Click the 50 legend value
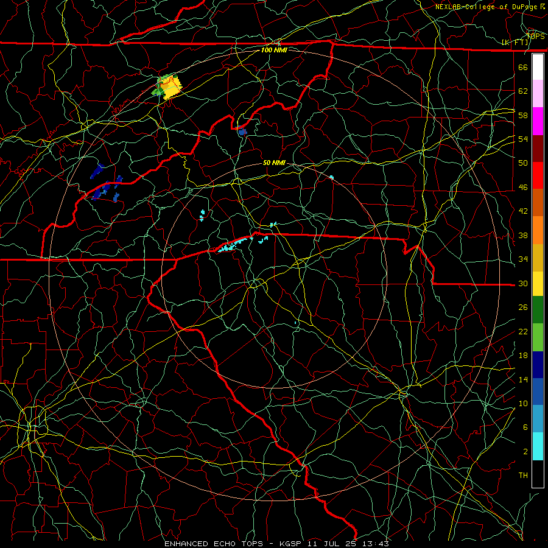Screen dimensions: 548x548 [x=523, y=163]
